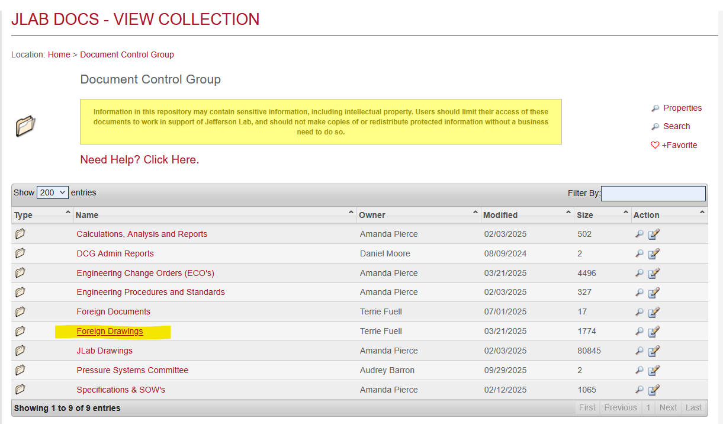The height and width of the screenshot is (424, 723).
Task: Open the Properties link
Action: tap(682, 108)
